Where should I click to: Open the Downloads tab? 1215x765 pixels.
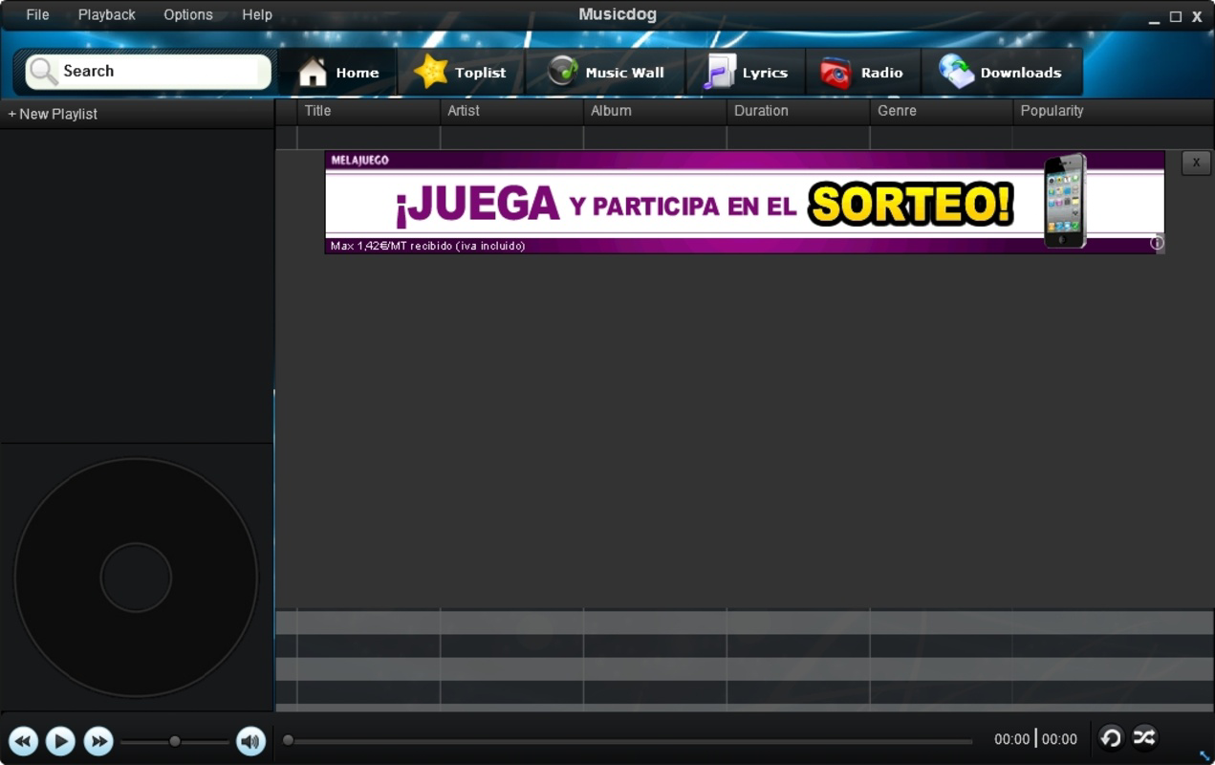(x=1001, y=73)
